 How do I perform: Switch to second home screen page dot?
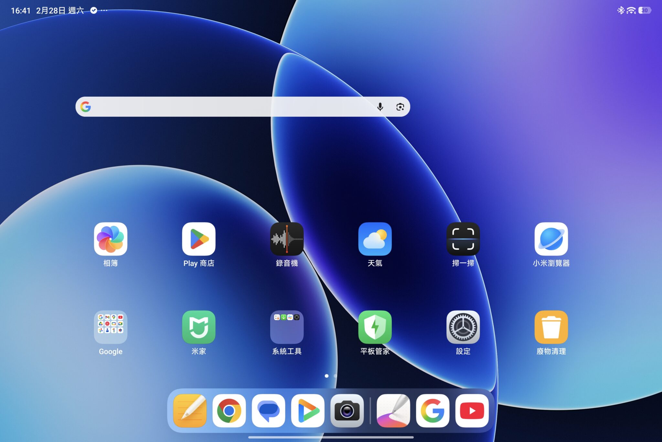click(x=335, y=376)
